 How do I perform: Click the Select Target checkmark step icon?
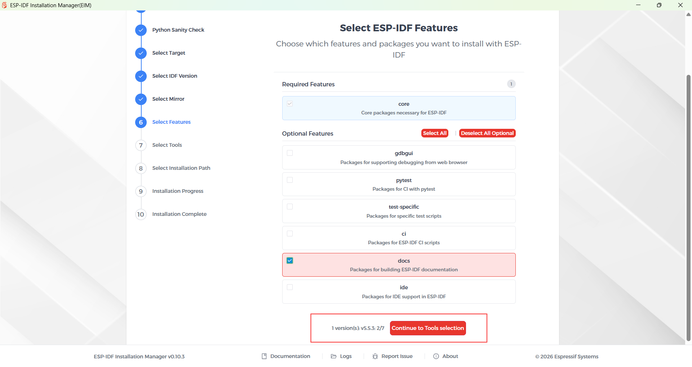click(141, 53)
